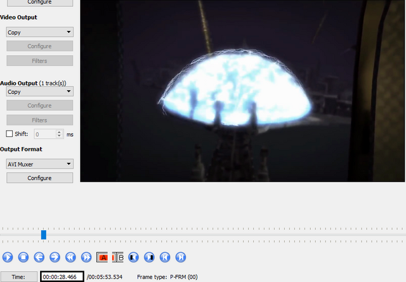Stop playback with the Stop button

(23, 257)
